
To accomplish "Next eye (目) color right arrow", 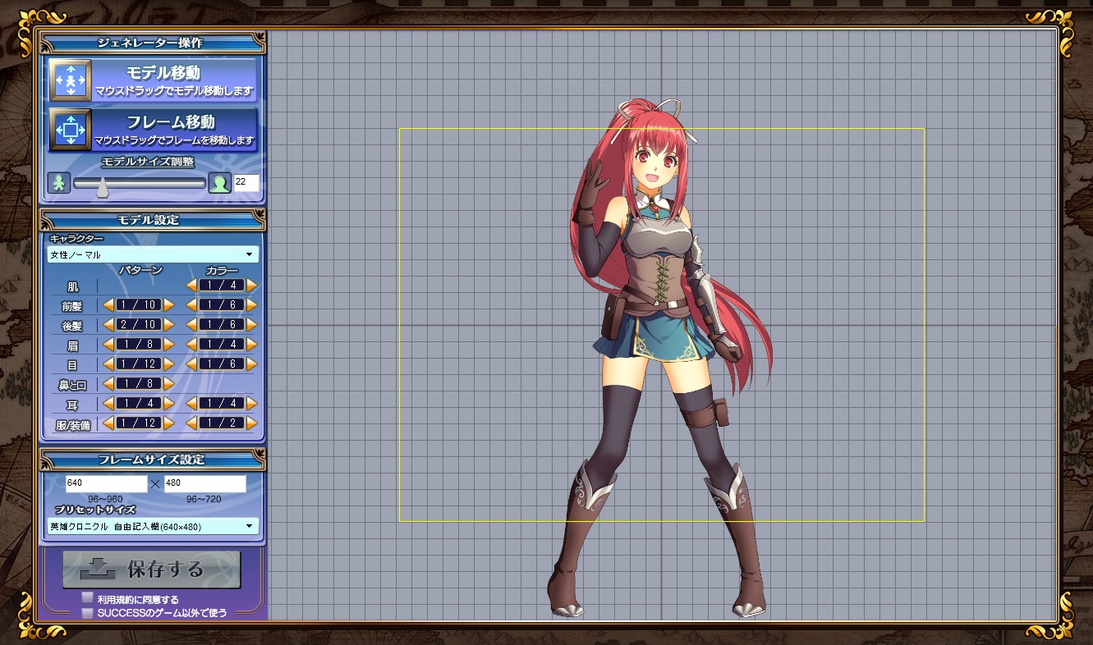I will [x=252, y=364].
